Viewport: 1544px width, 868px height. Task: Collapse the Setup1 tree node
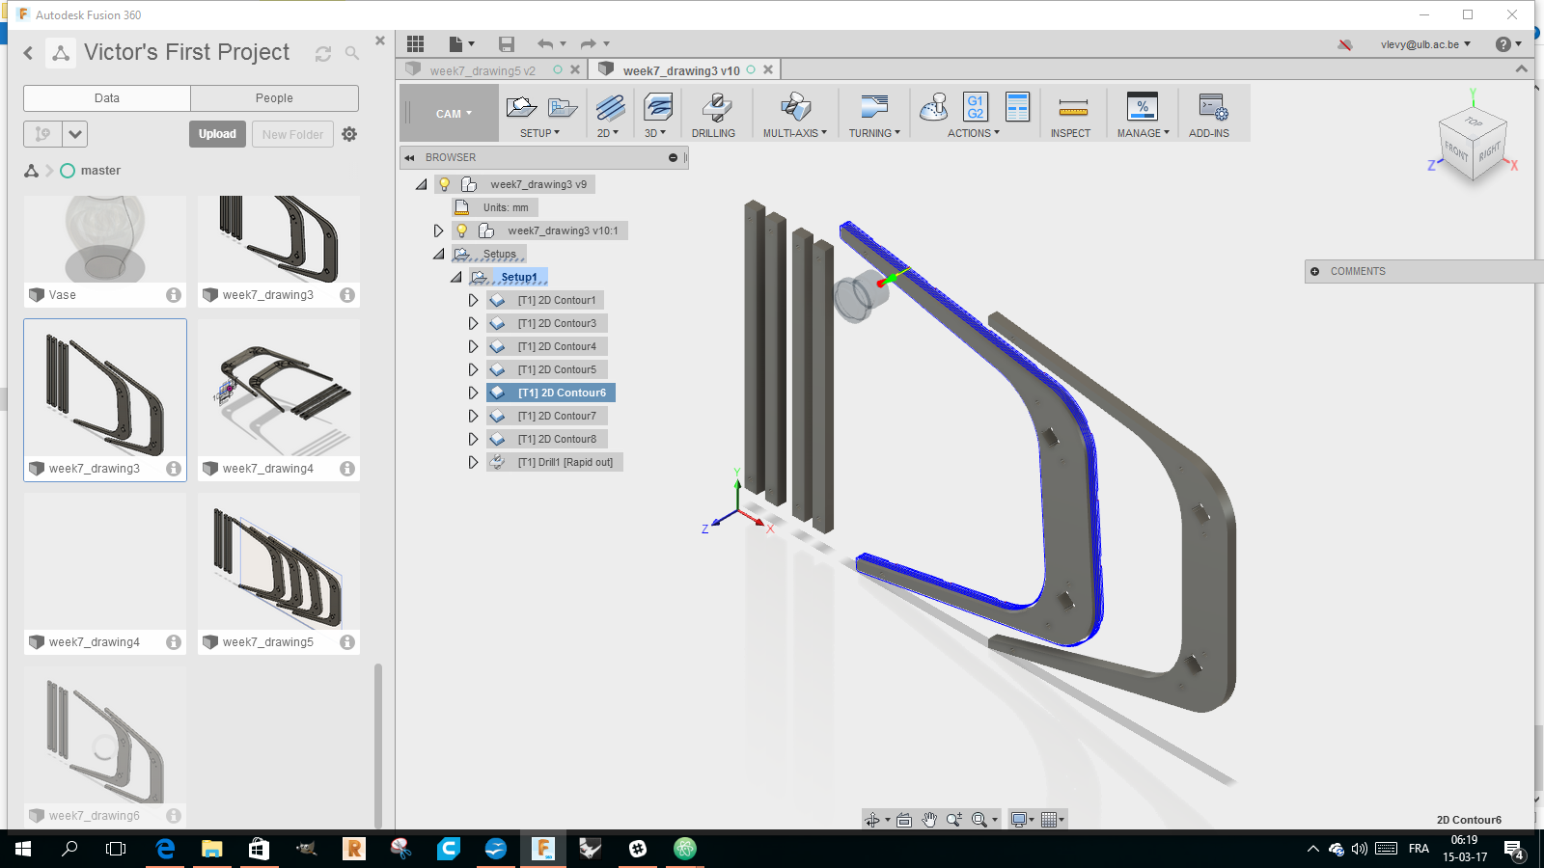click(x=456, y=277)
